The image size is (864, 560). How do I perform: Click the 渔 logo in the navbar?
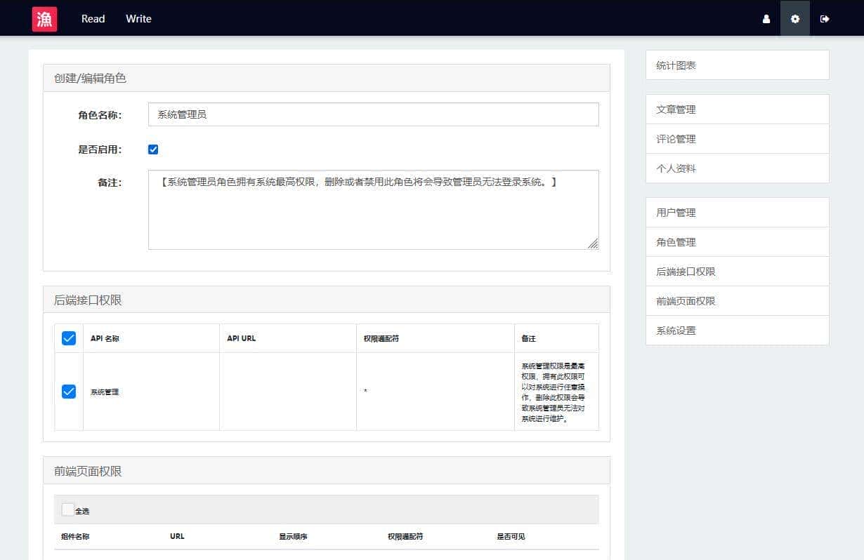pyautogui.click(x=44, y=18)
